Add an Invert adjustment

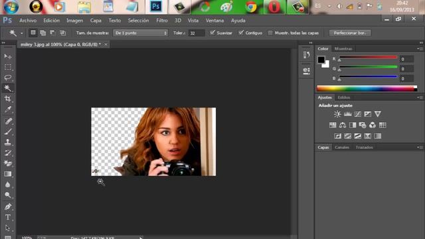pos(338,135)
